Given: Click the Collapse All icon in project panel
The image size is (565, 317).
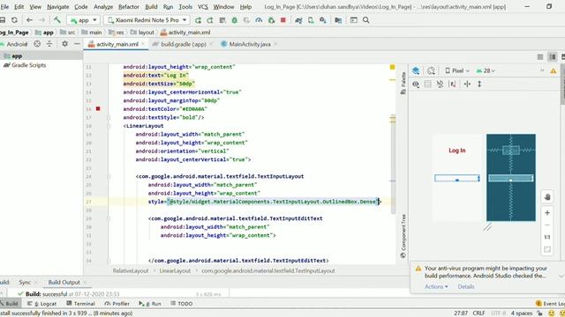Looking at the screenshot, I should pos(49,44).
